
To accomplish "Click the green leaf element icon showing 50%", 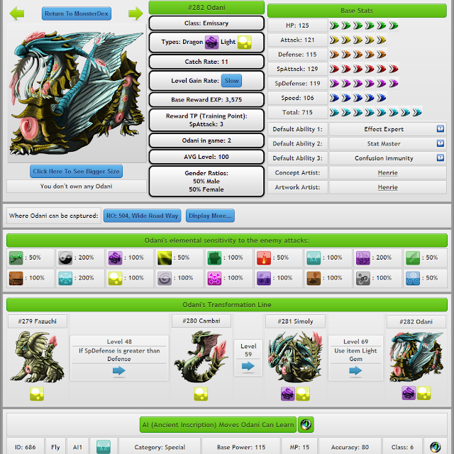I will 413,258.
